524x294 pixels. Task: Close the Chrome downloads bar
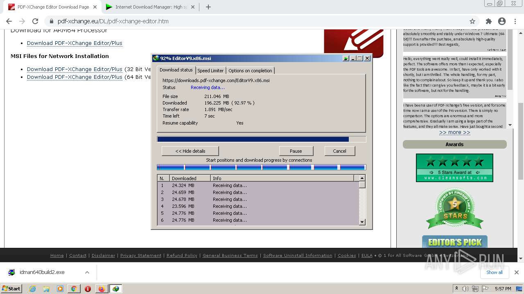click(x=516, y=272)
